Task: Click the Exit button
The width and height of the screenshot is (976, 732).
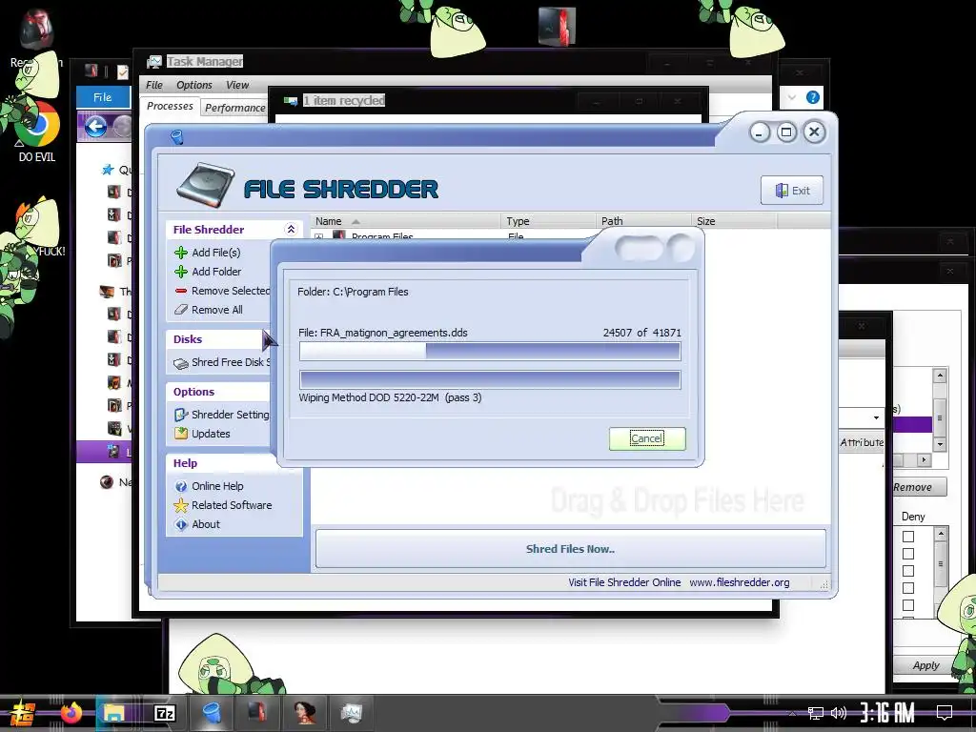Action: pyautogui.click(x=792, y=191)
